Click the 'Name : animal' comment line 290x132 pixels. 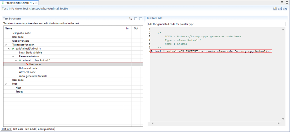click(x=176, y=44)
